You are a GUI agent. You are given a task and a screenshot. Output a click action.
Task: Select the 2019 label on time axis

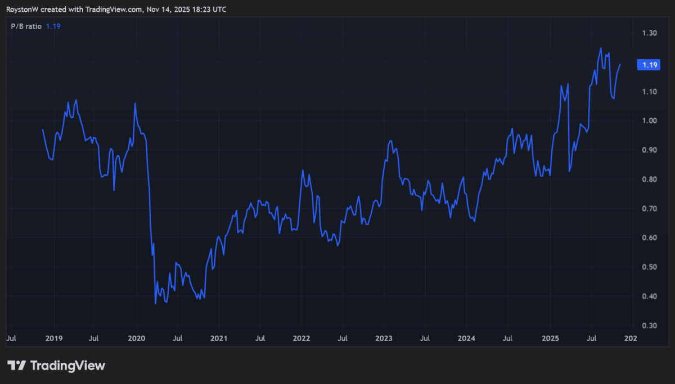[54, 338]
